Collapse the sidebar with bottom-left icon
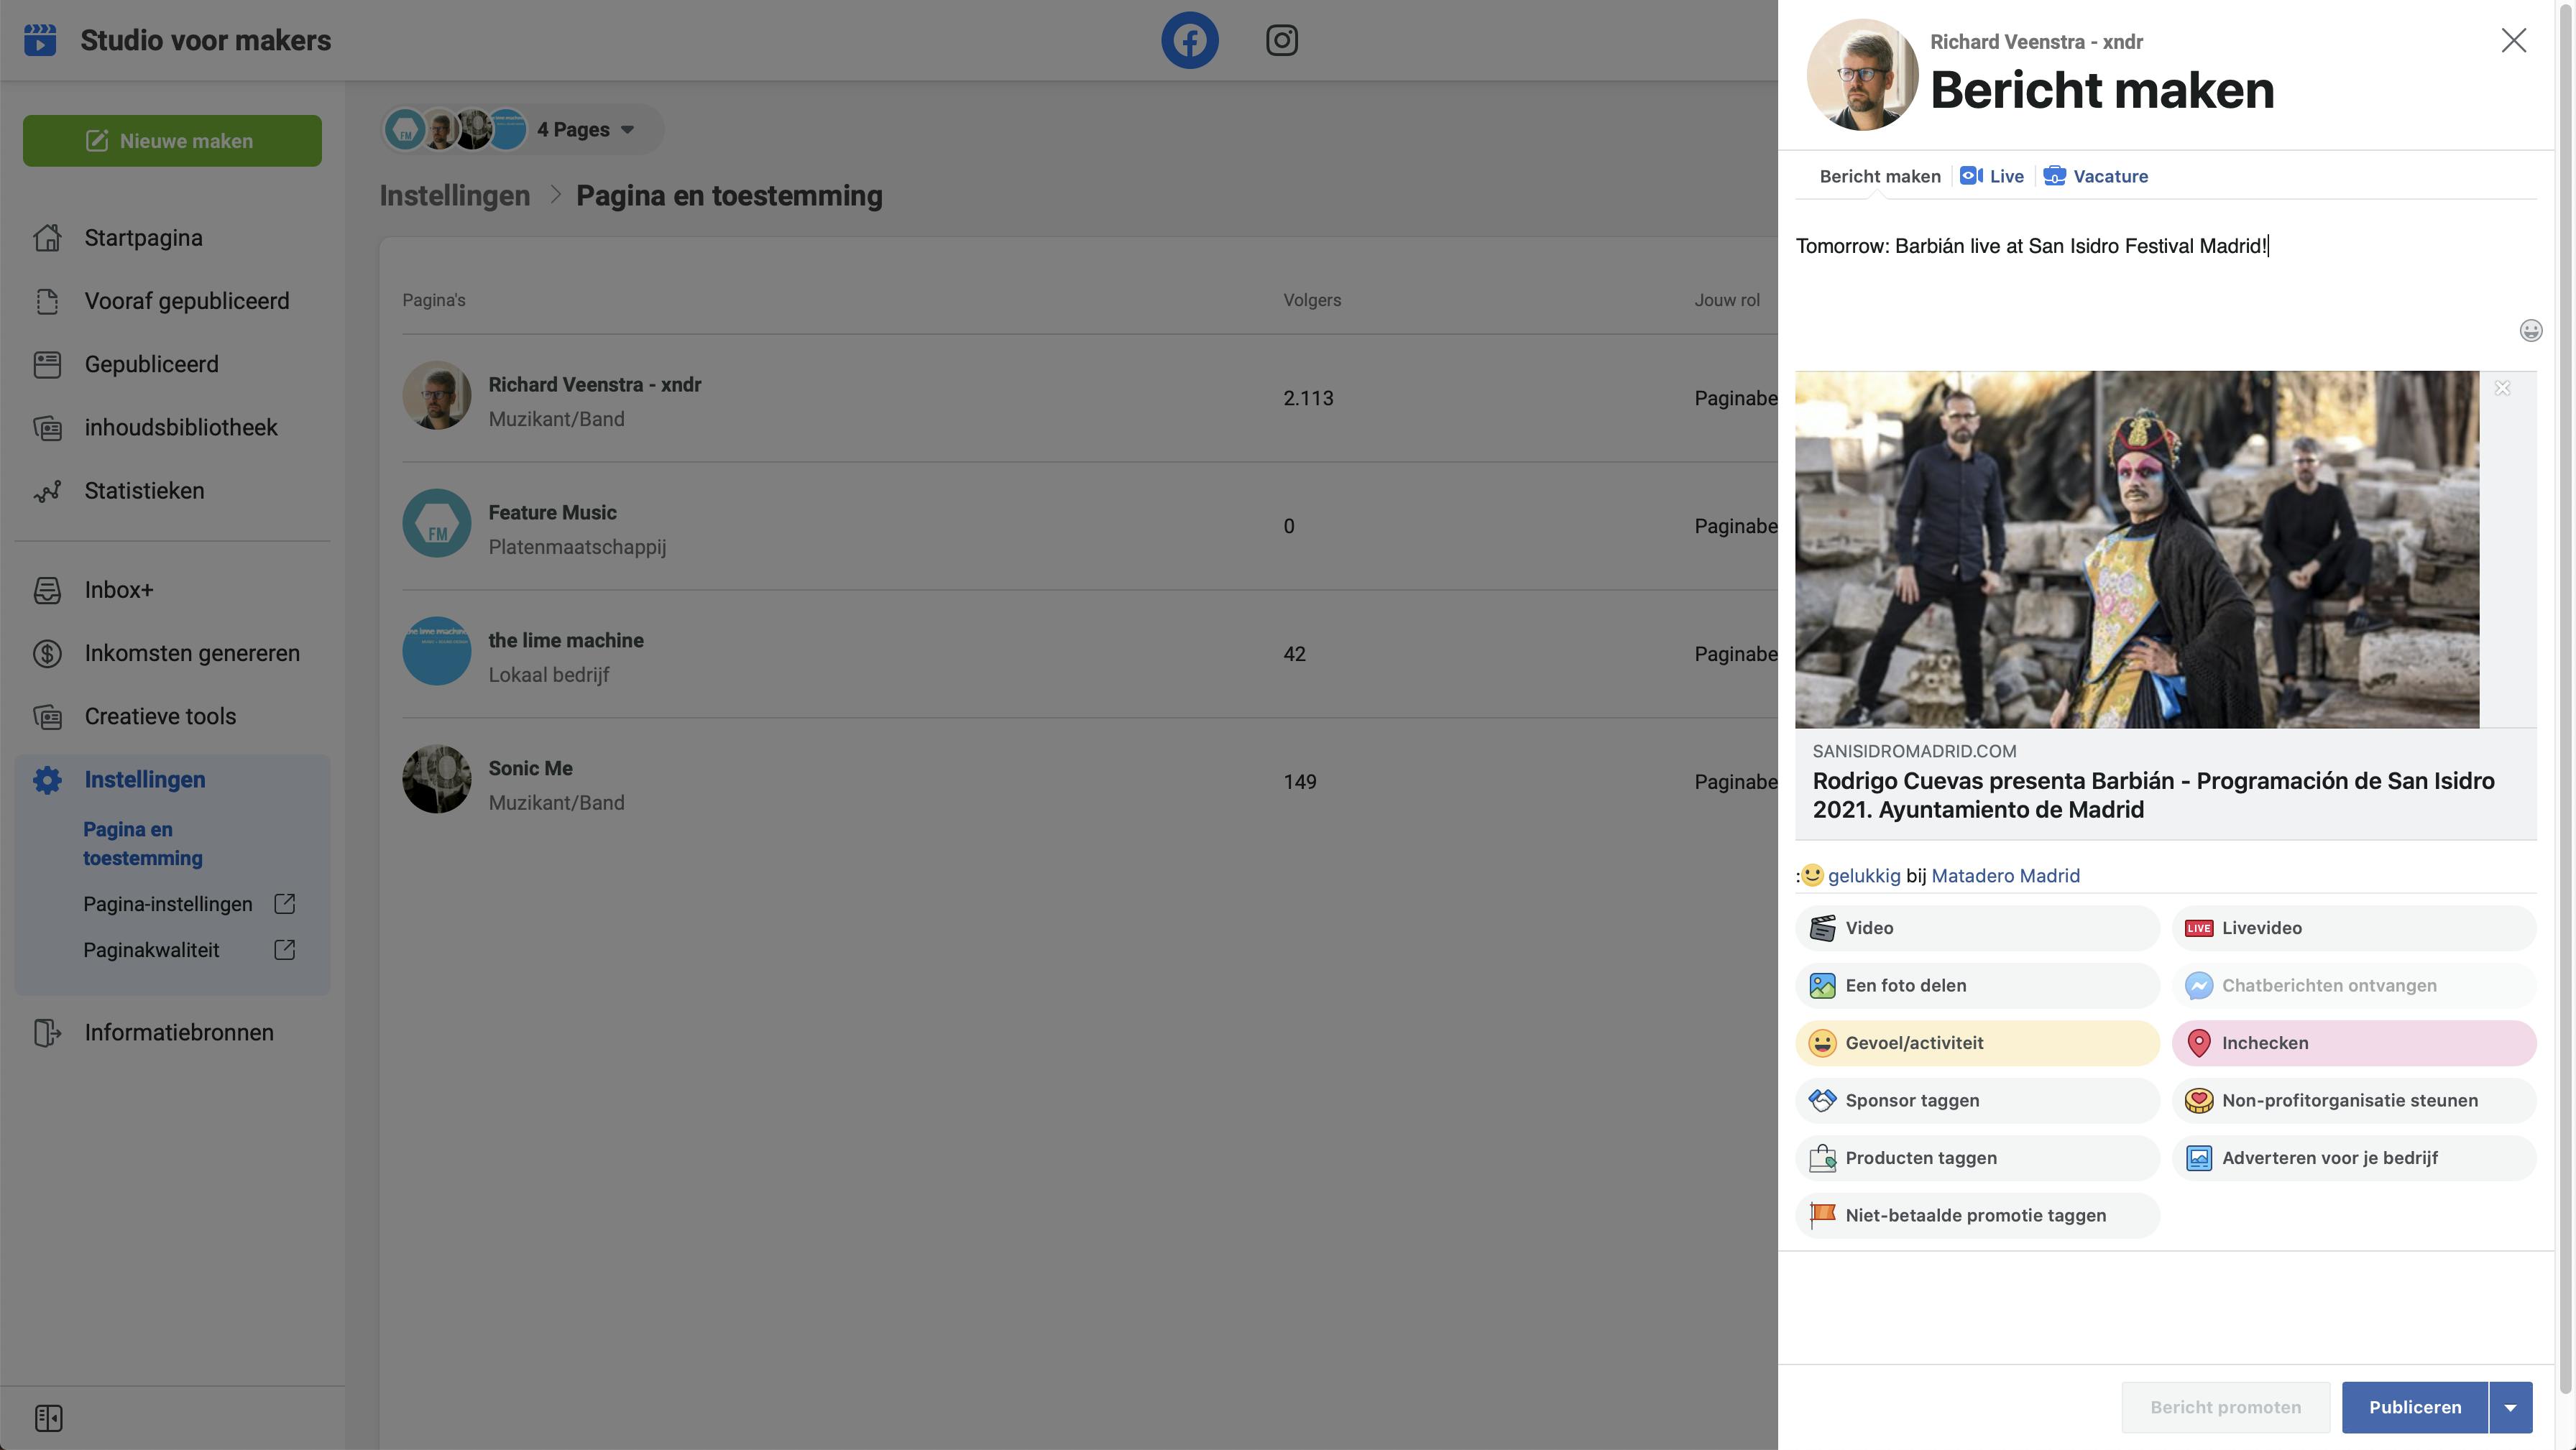The width and height of the screenshot is (2576, 1450). (48, 1418)
